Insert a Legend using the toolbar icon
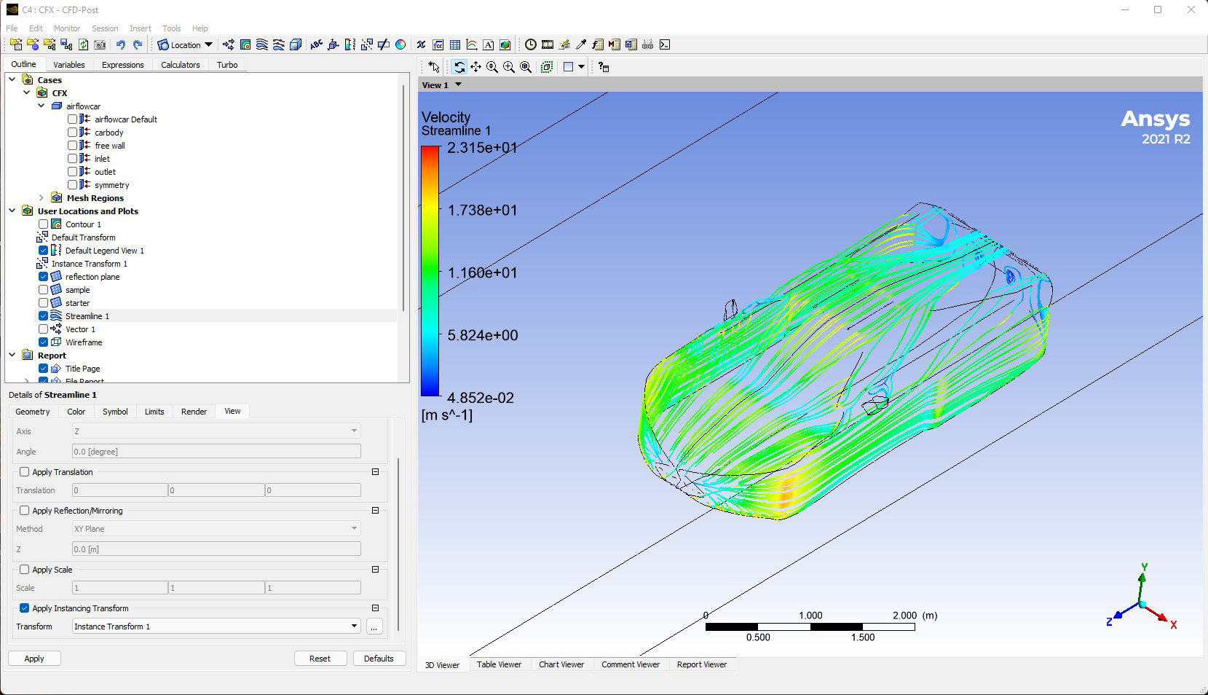This screenshot has width=1208, height=695. [x=350, y=44]
